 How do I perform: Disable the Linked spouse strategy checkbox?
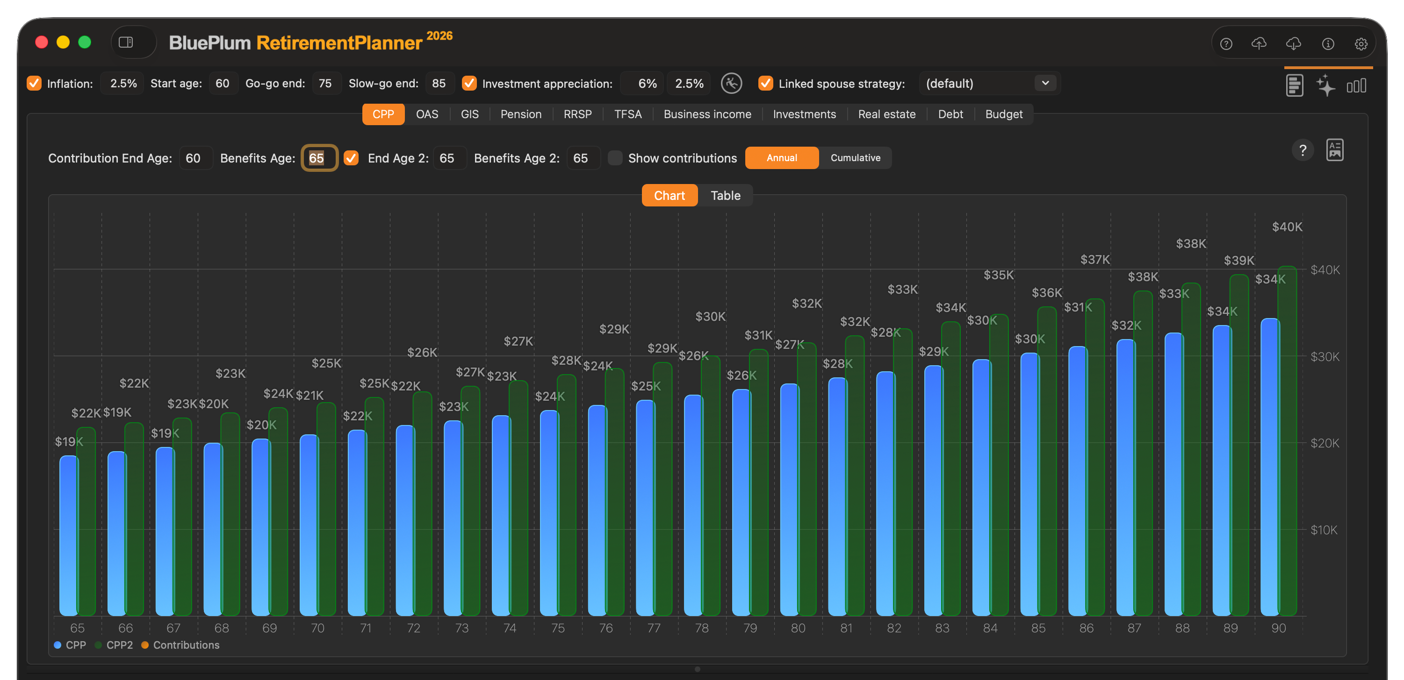coord(766,83)
